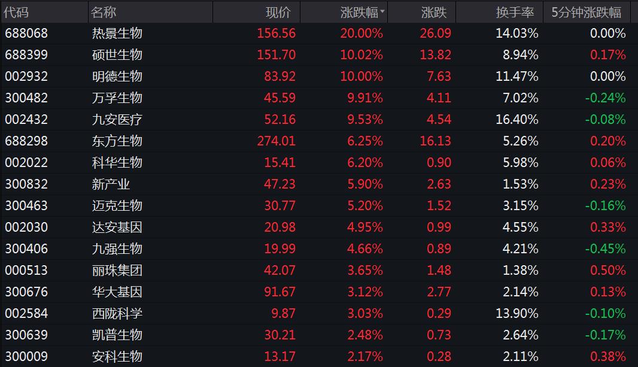The width and height of the screenshot is (638, 367).
Task: Click the 代码 column header
Action: click(17, 12)
